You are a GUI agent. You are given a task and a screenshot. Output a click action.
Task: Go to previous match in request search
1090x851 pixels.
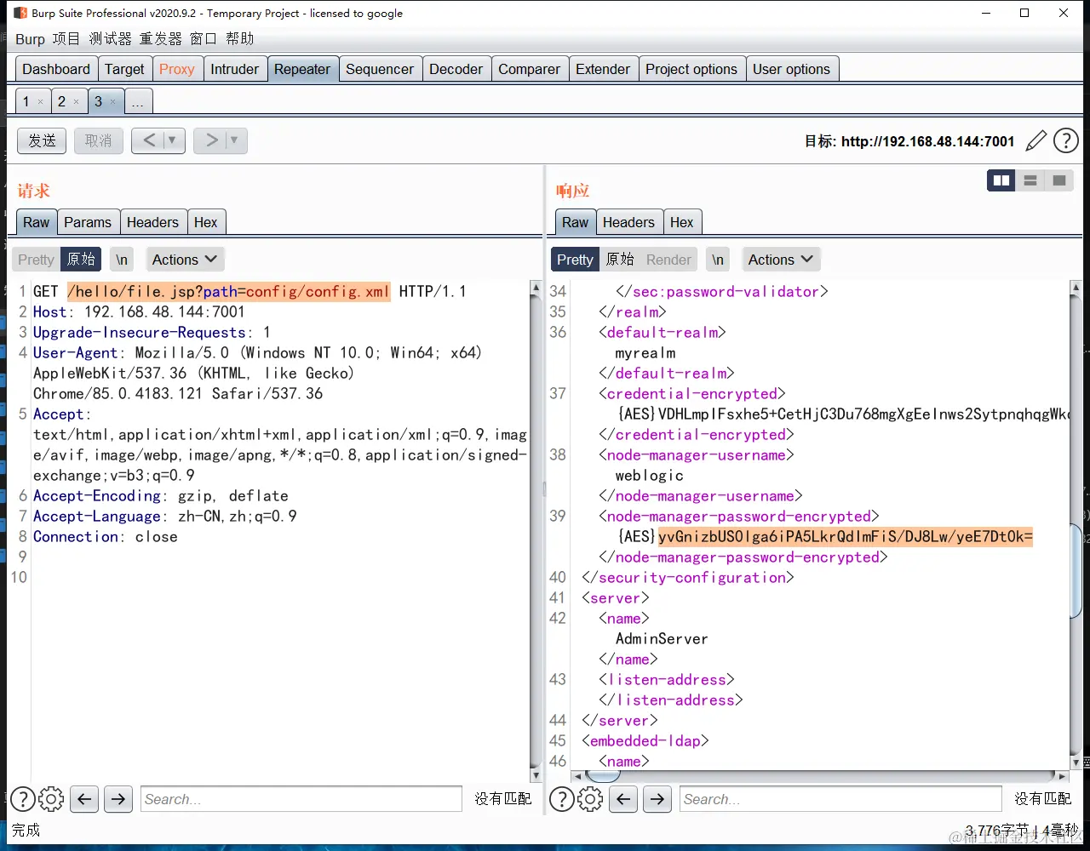click(84, 799)
